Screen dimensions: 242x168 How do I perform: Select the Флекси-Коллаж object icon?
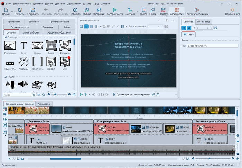pos(65,46)
